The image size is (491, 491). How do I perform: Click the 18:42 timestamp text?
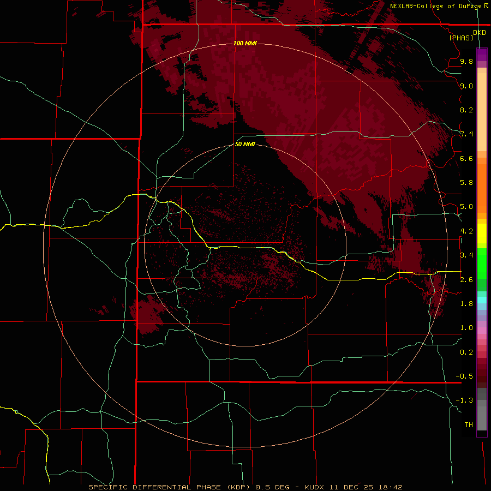point(390,487)
